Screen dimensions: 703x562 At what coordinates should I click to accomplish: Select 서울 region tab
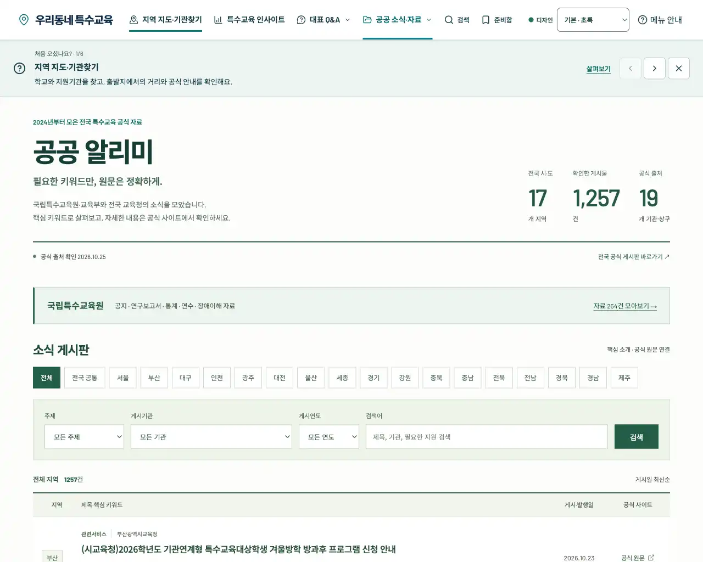123,378
